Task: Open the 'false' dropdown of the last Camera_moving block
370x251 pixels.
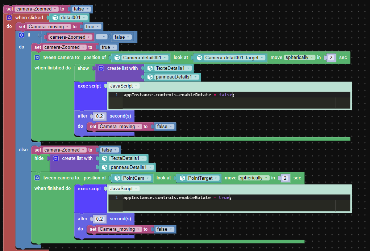Action: 165,229
